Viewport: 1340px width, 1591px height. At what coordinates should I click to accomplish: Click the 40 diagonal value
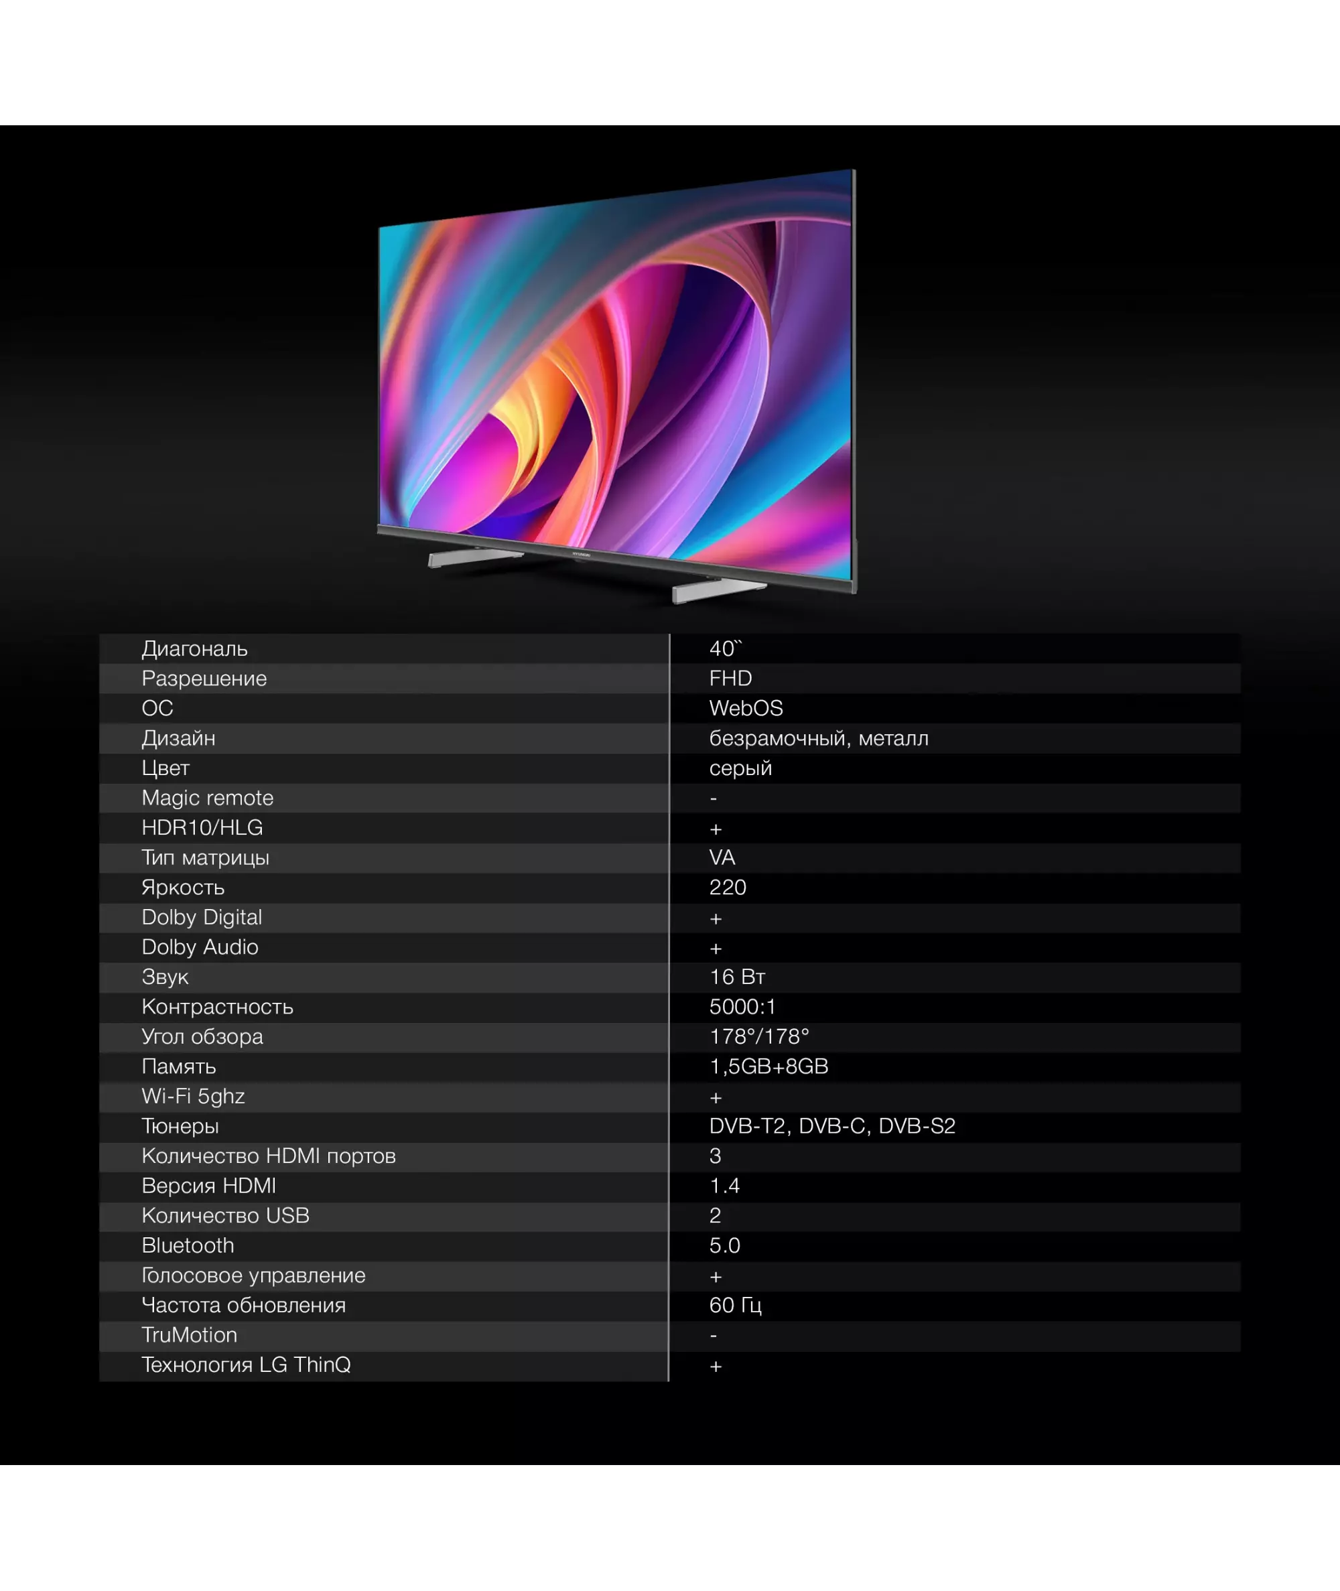724,648
